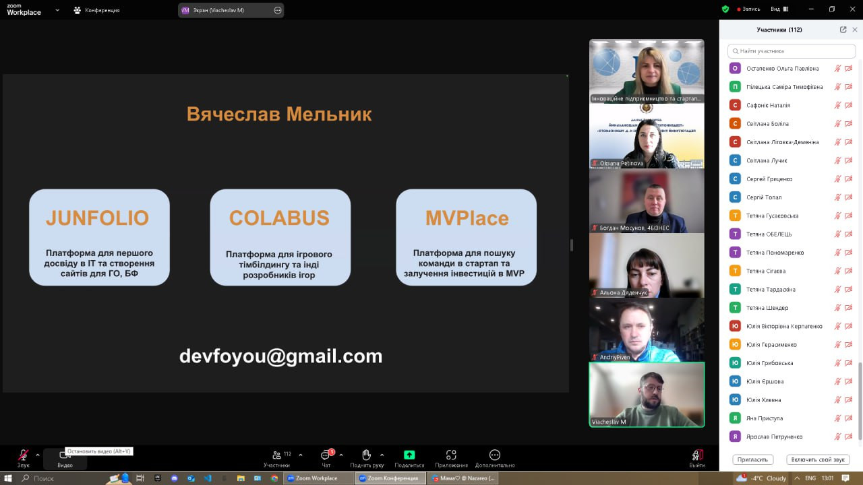The image size is (863, 485).
Task: Select participant Сергей Гриценко
Action: click(x=792, y=179)
